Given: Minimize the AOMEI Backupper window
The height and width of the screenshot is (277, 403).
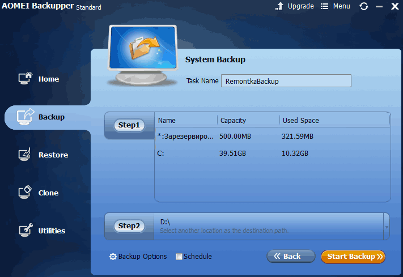Looking at the screenshot, I should (x=379, y=7).
